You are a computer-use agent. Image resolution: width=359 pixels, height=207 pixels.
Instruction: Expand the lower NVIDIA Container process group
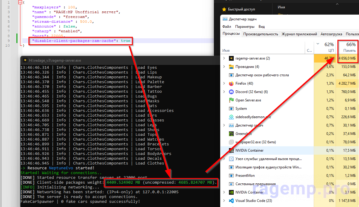click(x=224, y=192)
